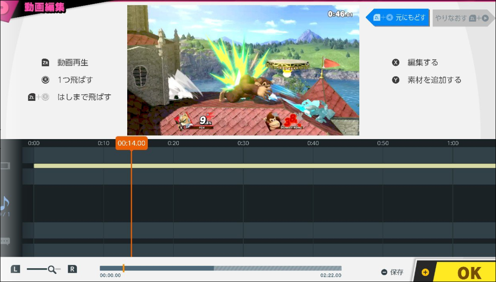Viewport: 496px width, 282px height.
Task: Click the orange 00:14.00 playhead marker
Action: pyautogui.click(x=131, y=143)
